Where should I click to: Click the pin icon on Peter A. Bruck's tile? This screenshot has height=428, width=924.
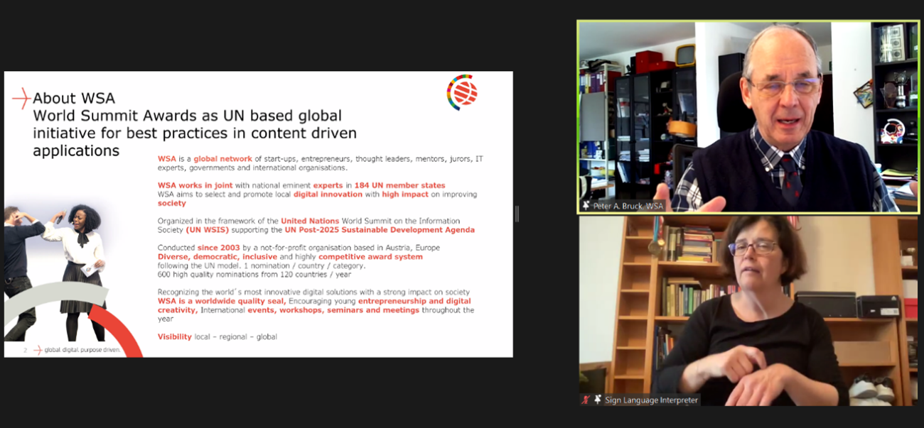pyautogui.click(x=586, y=206)
